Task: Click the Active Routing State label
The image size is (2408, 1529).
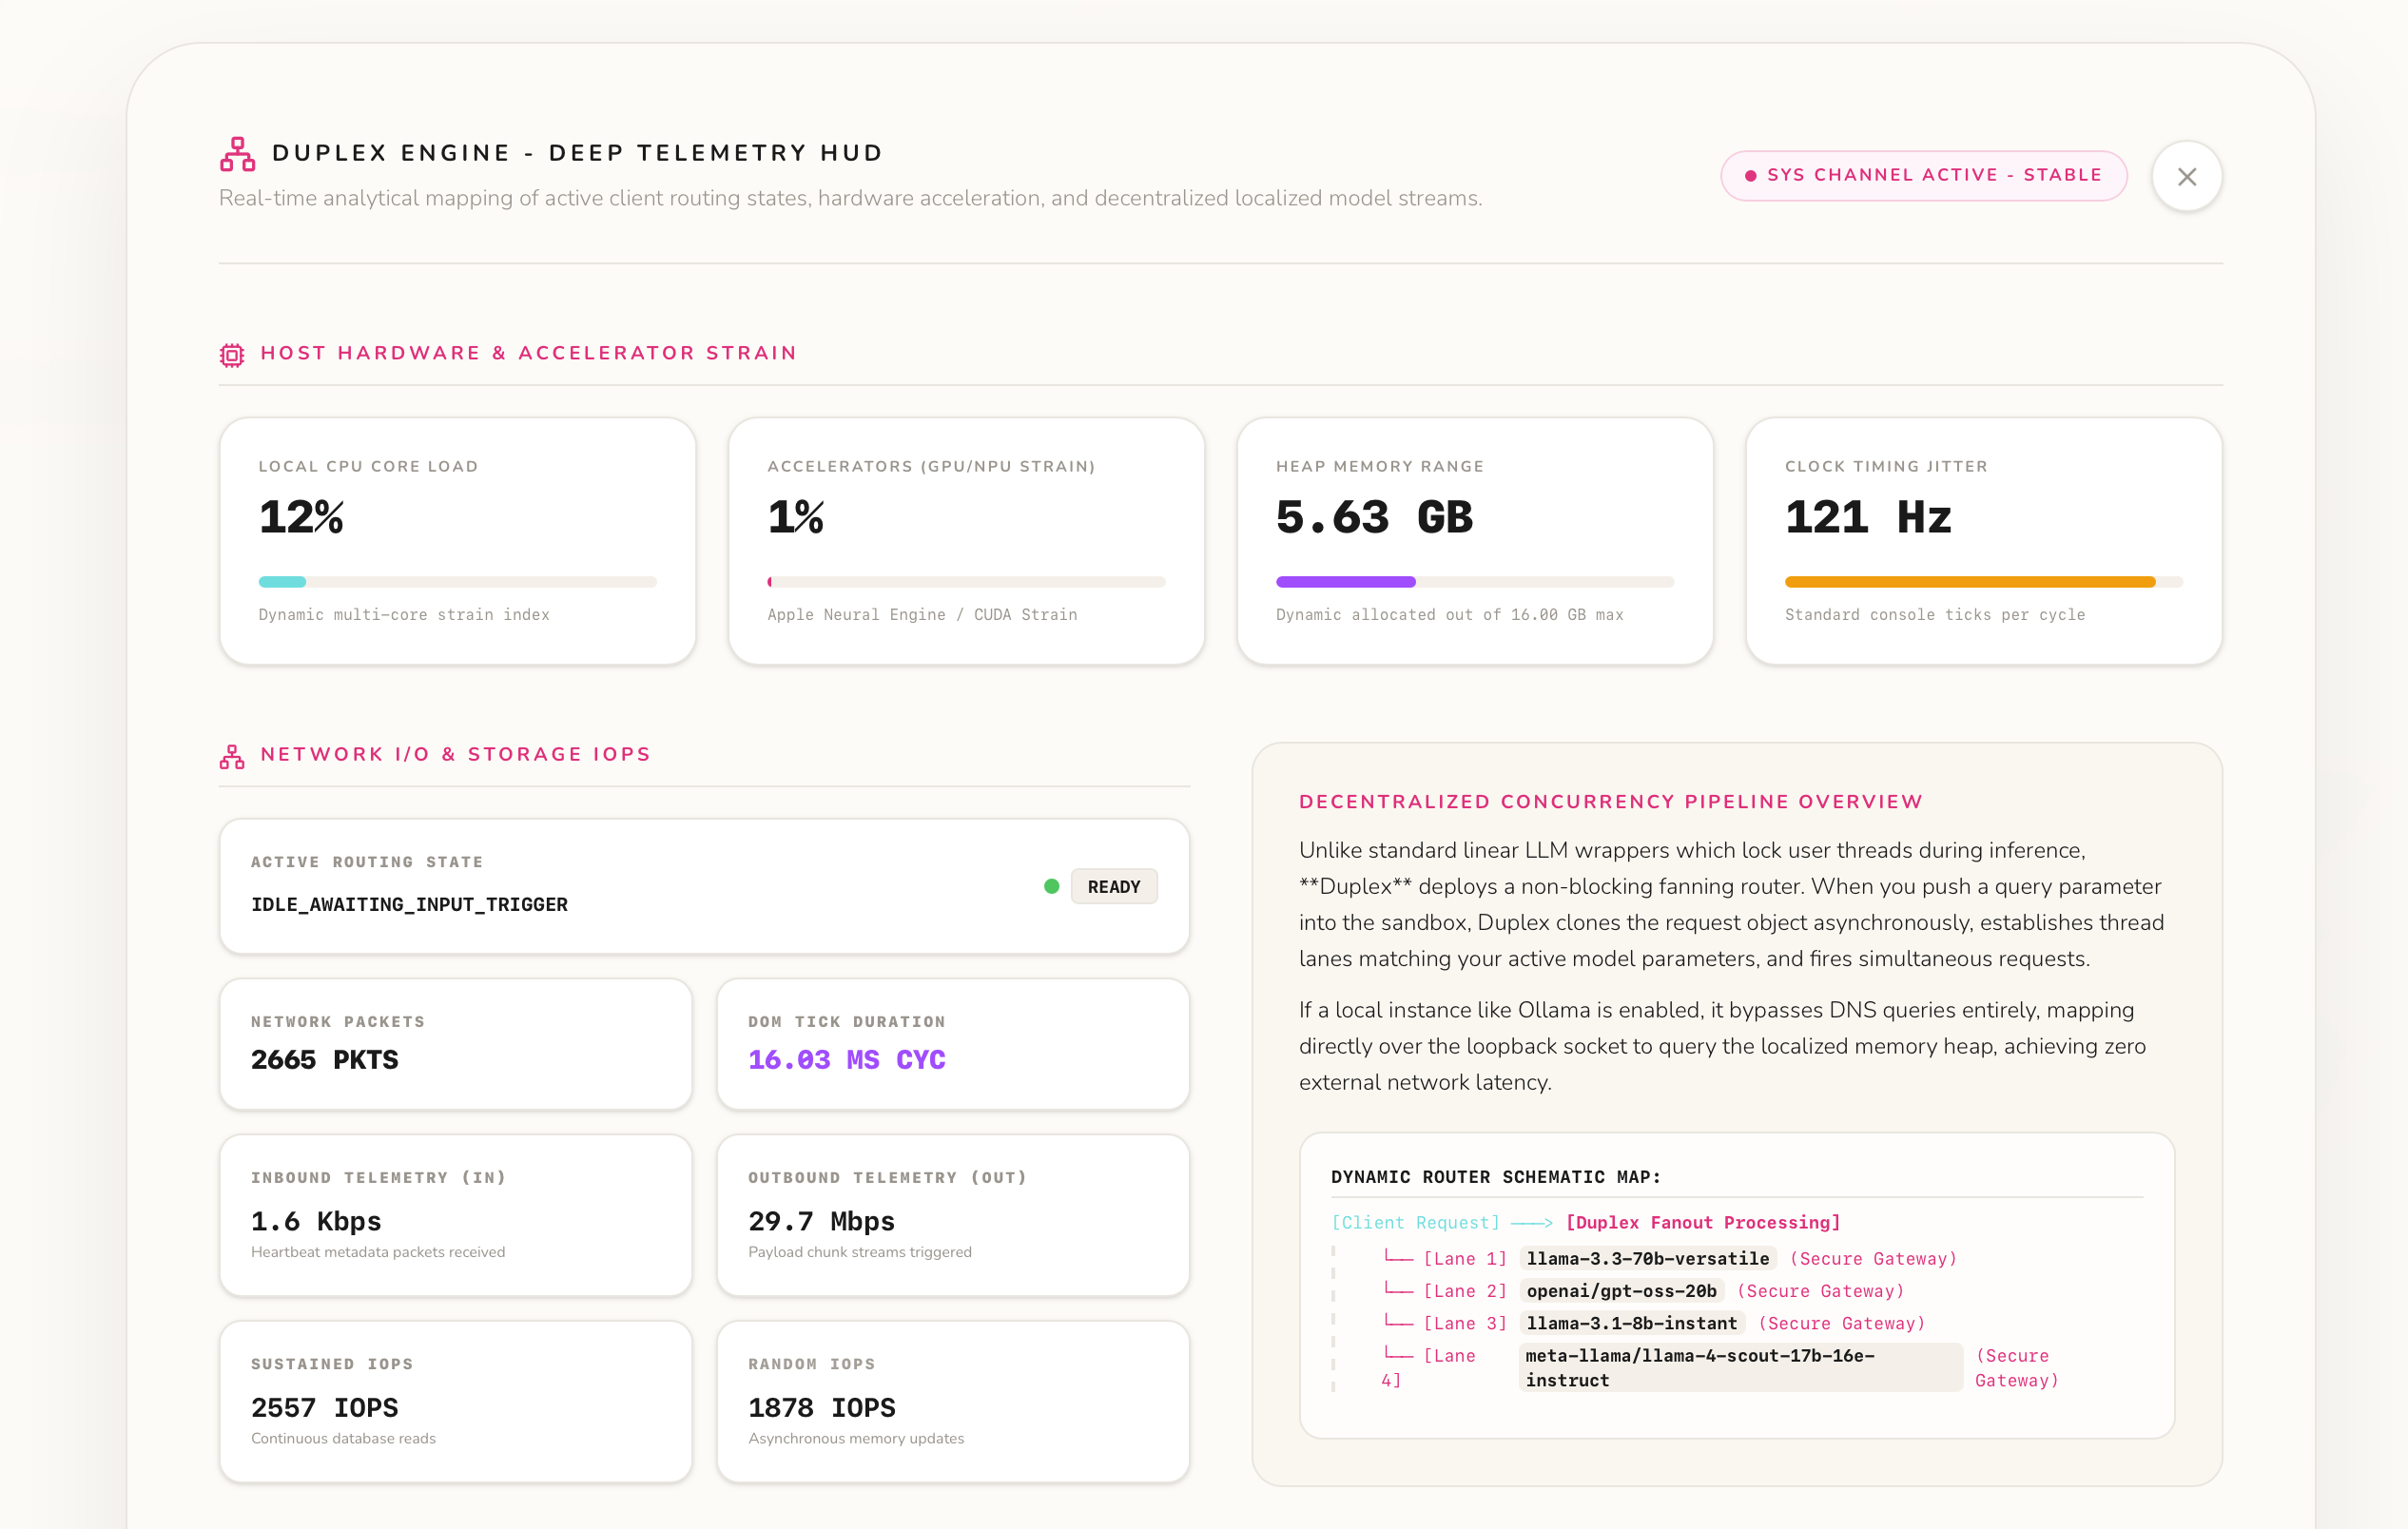Action: click(x=367, y=863)
